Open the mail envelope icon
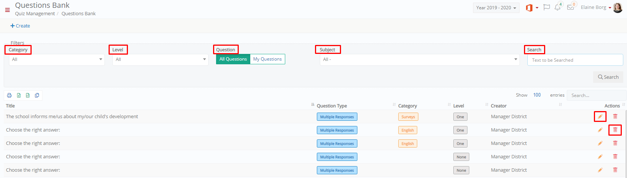 click(x=570, y=7)
